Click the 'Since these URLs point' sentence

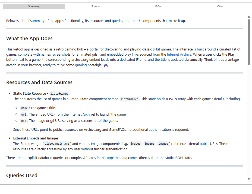point(101,130)
